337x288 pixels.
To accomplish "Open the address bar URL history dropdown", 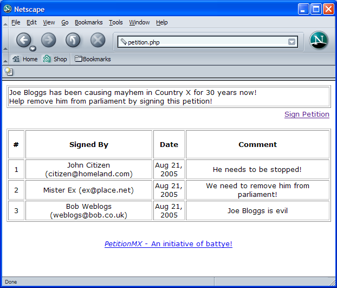I will (x=292, y=42).
